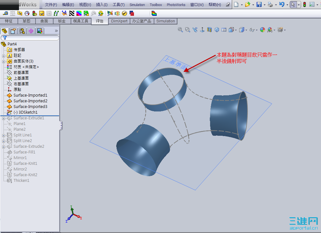Toggle Curvature rainbow display
The image size is (321, 233).
click(x=79, y=14)
